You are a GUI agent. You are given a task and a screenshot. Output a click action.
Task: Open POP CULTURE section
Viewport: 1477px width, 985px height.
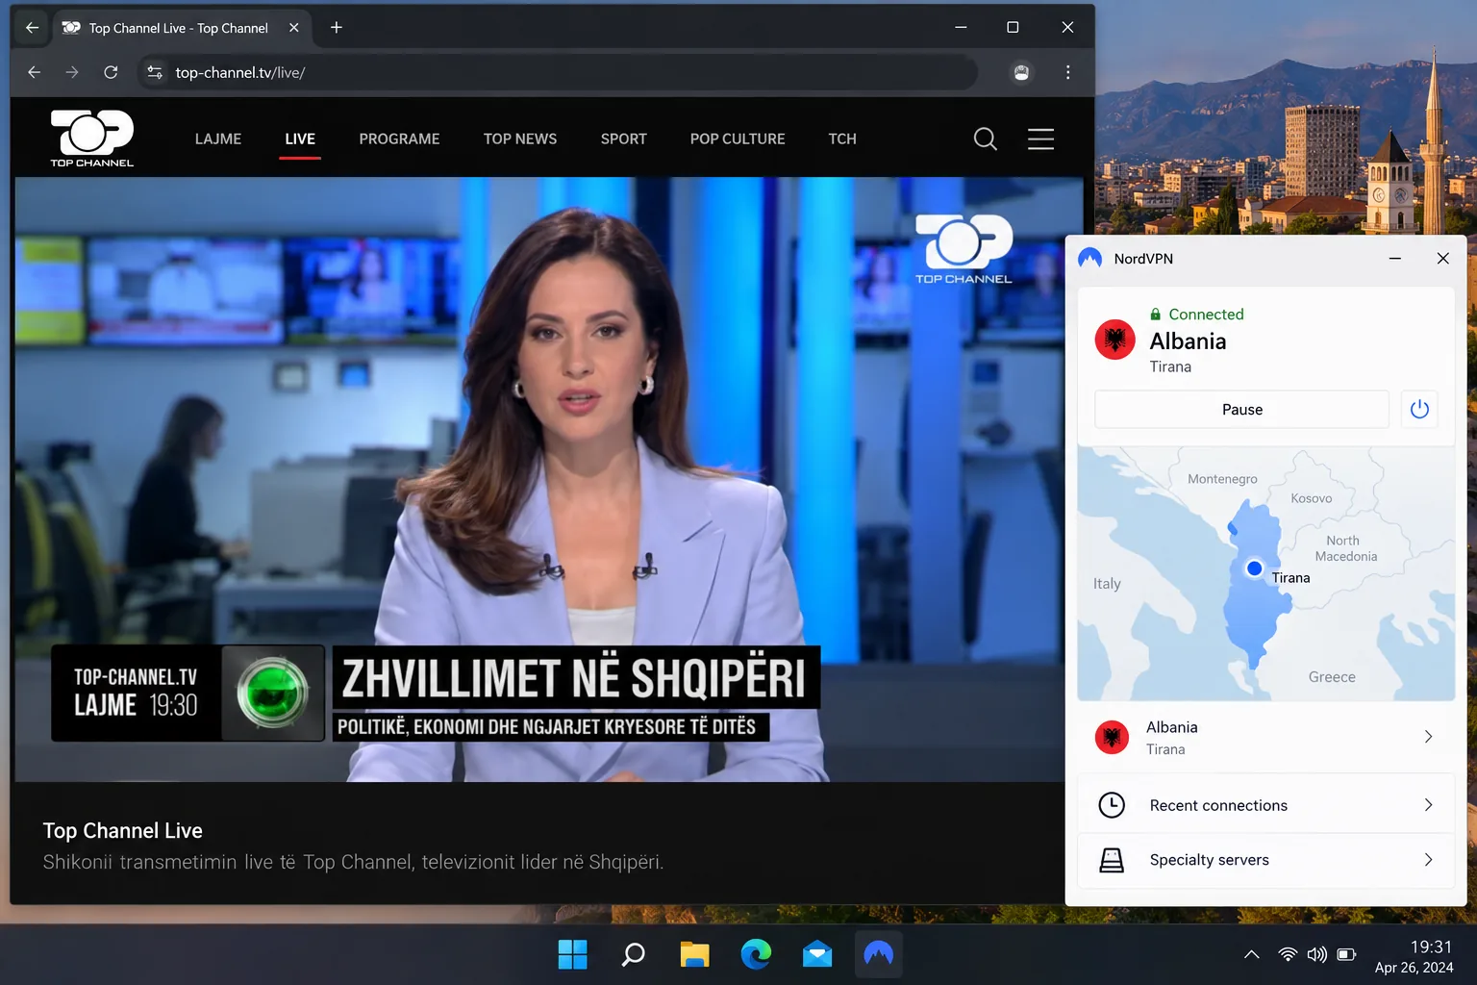click(738, 139)
